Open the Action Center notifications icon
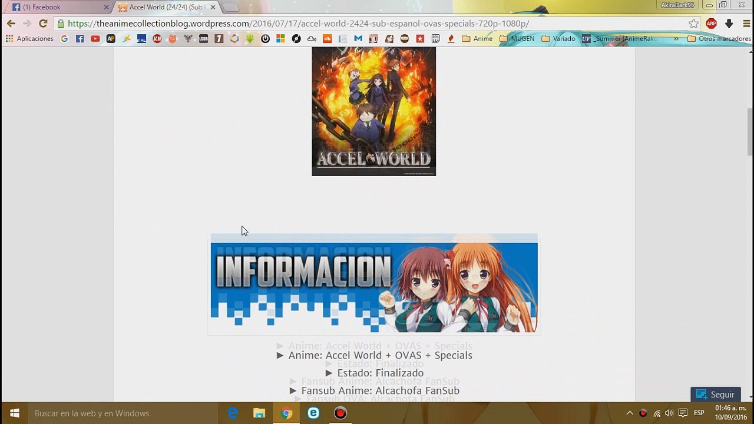Viewport: 754px width, 424px height. [x=683, y=413]
